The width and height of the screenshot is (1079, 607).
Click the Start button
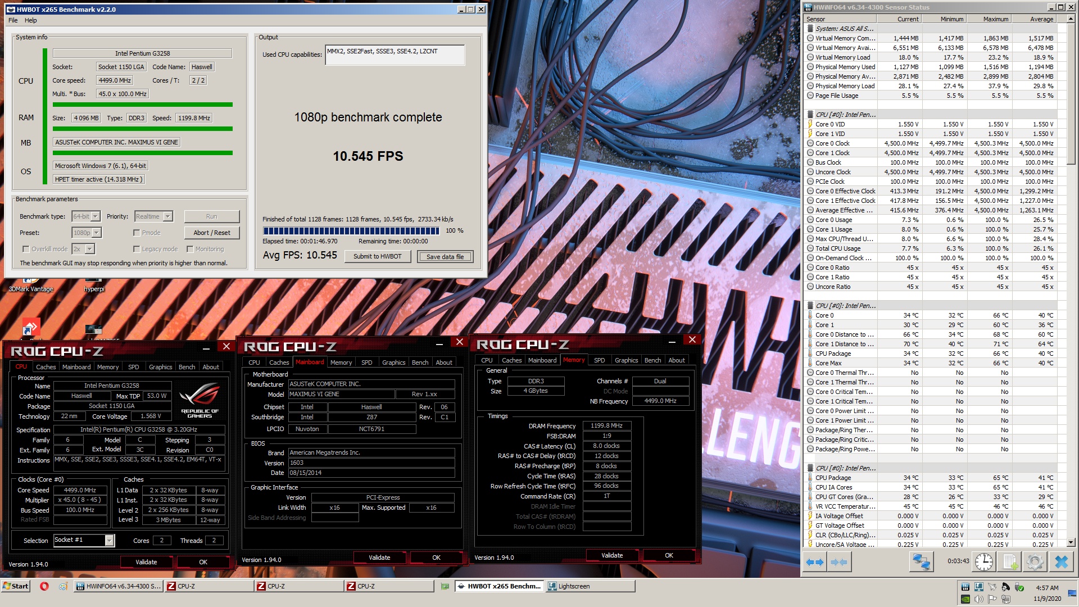(16, 586)
